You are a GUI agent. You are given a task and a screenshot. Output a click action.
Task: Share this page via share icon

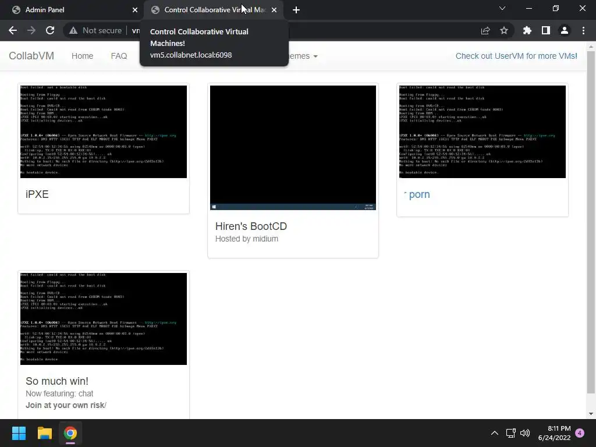(485, 30)
